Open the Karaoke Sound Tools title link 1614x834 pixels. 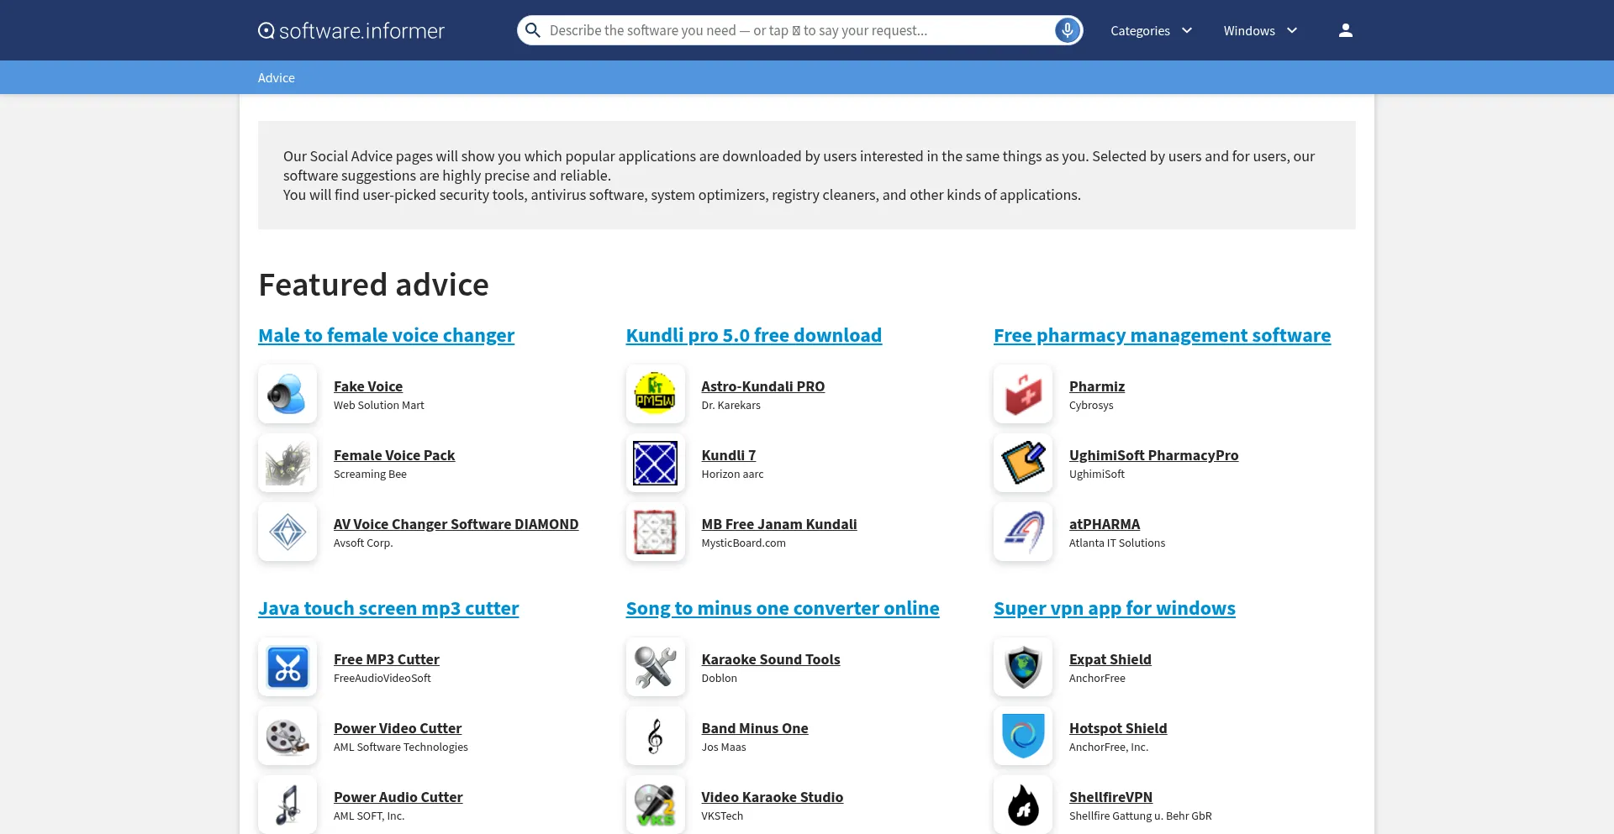pos(771,659)
